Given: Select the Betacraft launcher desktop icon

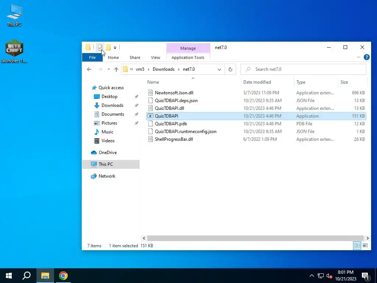Looking at the screenshot, I should click(14, 51).
